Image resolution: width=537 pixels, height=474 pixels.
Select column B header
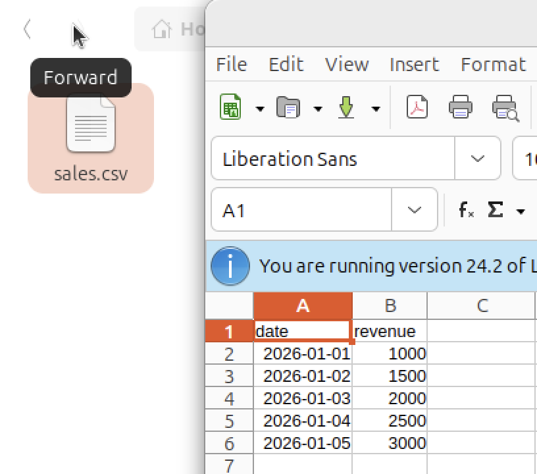click(x=390, y=305)
